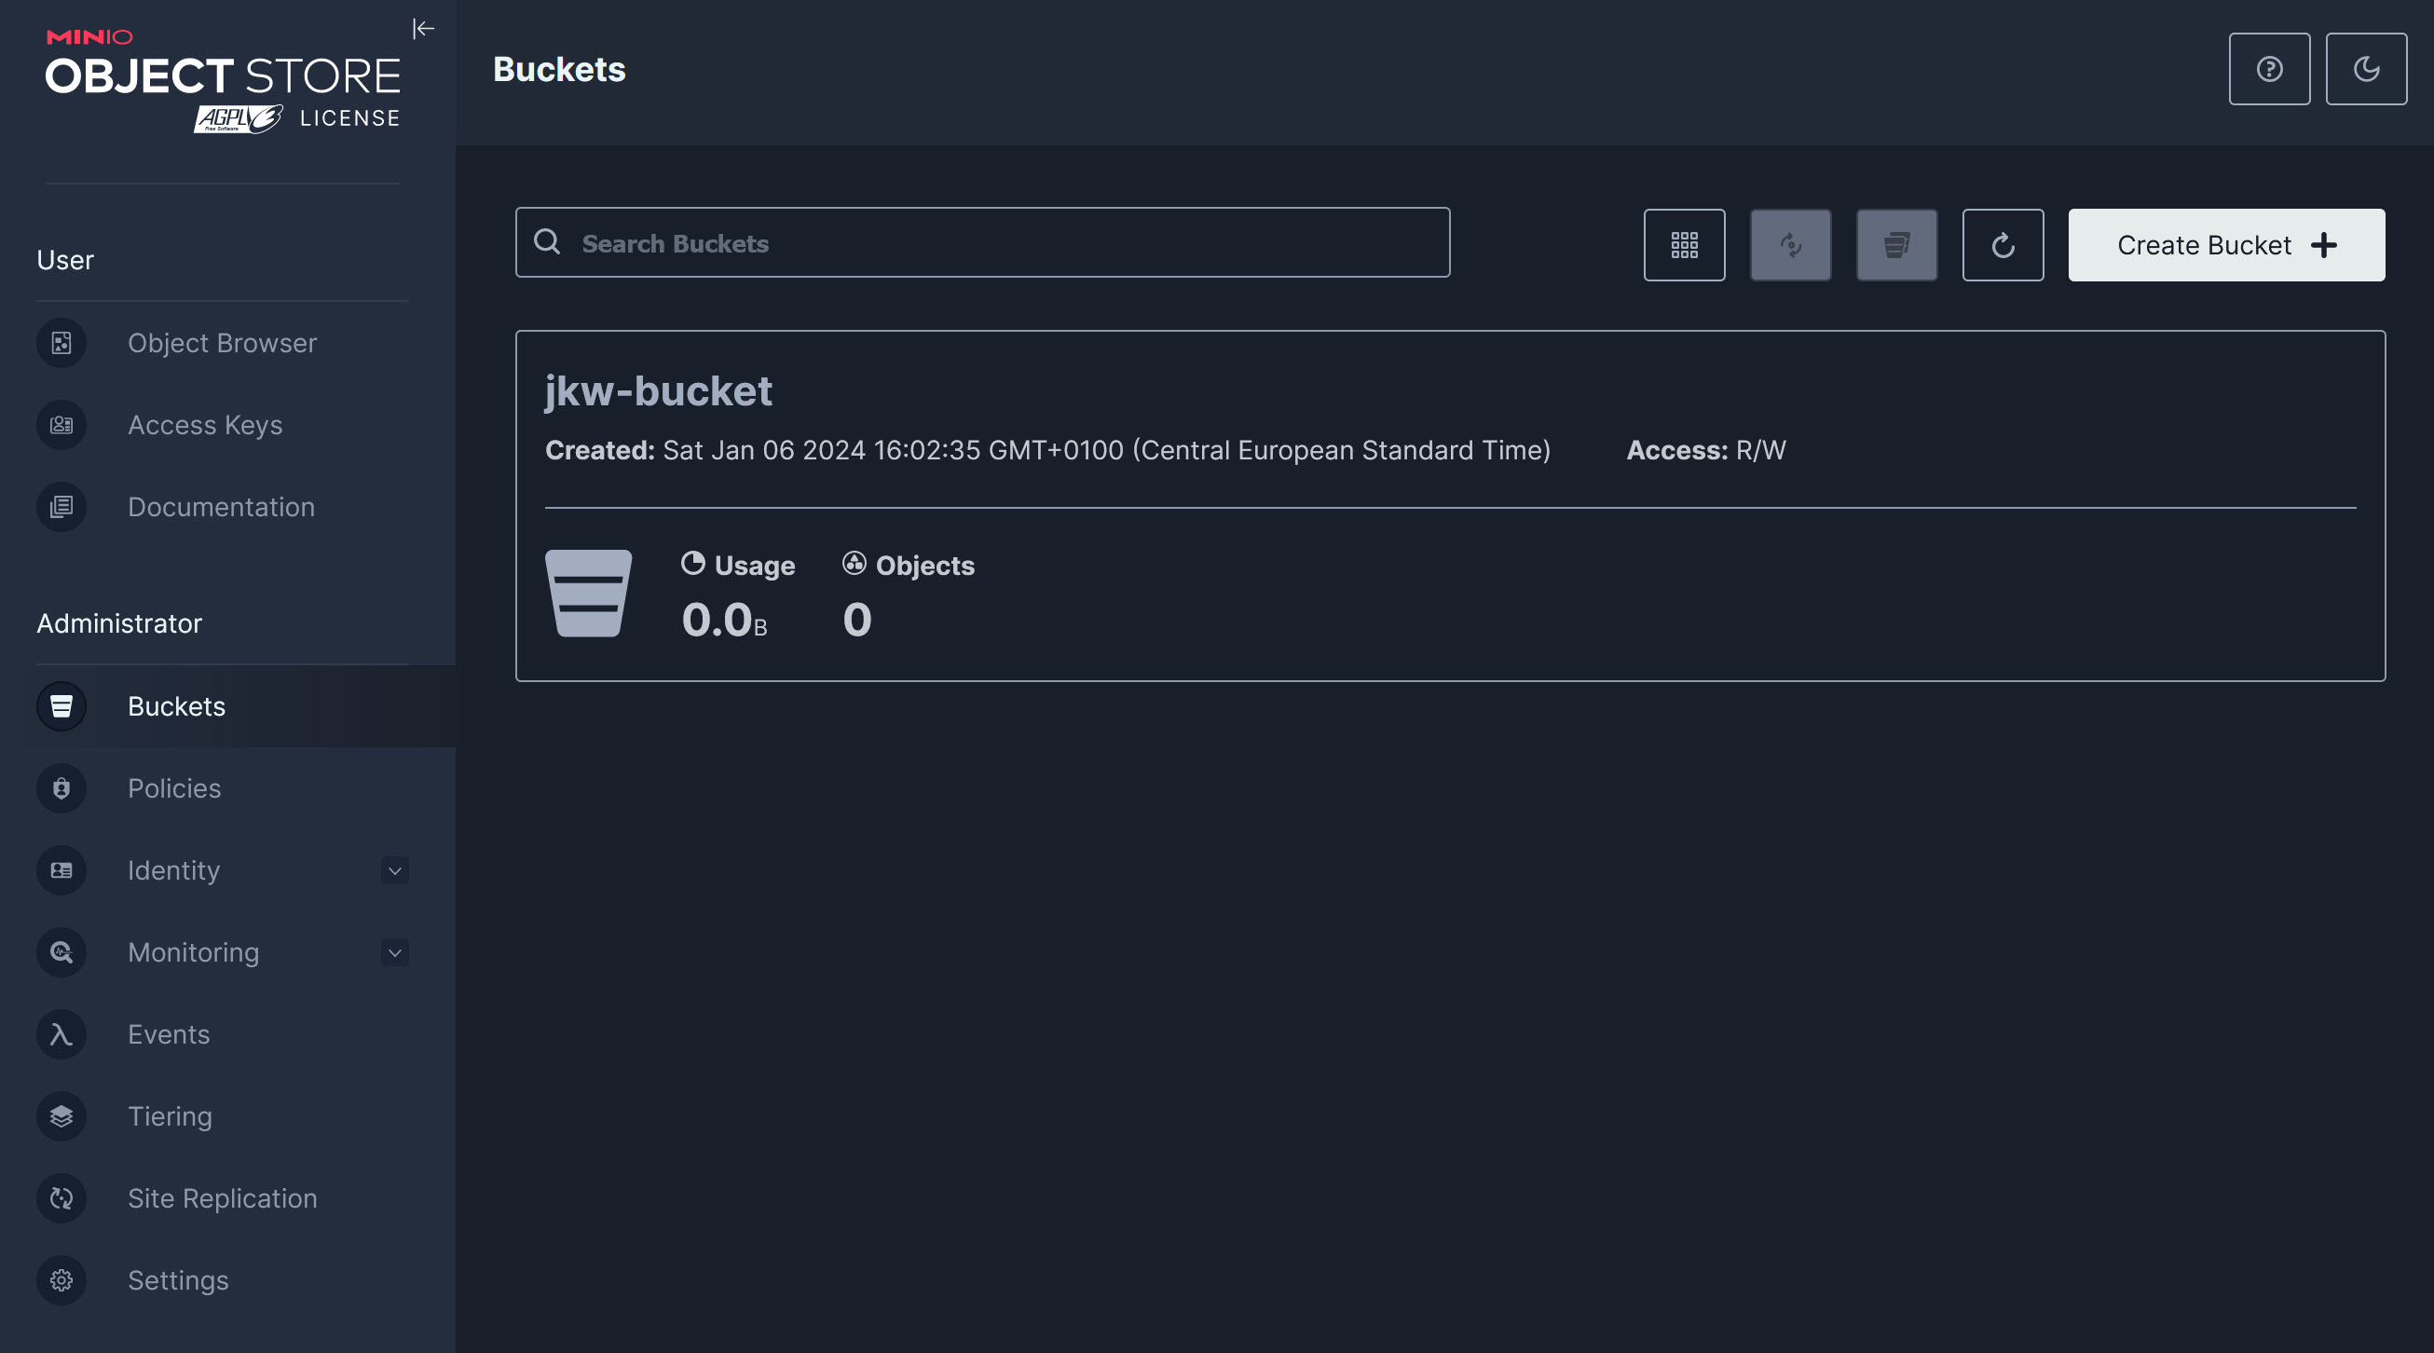Click the Create Bucket button
The width and height of the screenshot is (2434, 1353).
tap(2226, 245)
